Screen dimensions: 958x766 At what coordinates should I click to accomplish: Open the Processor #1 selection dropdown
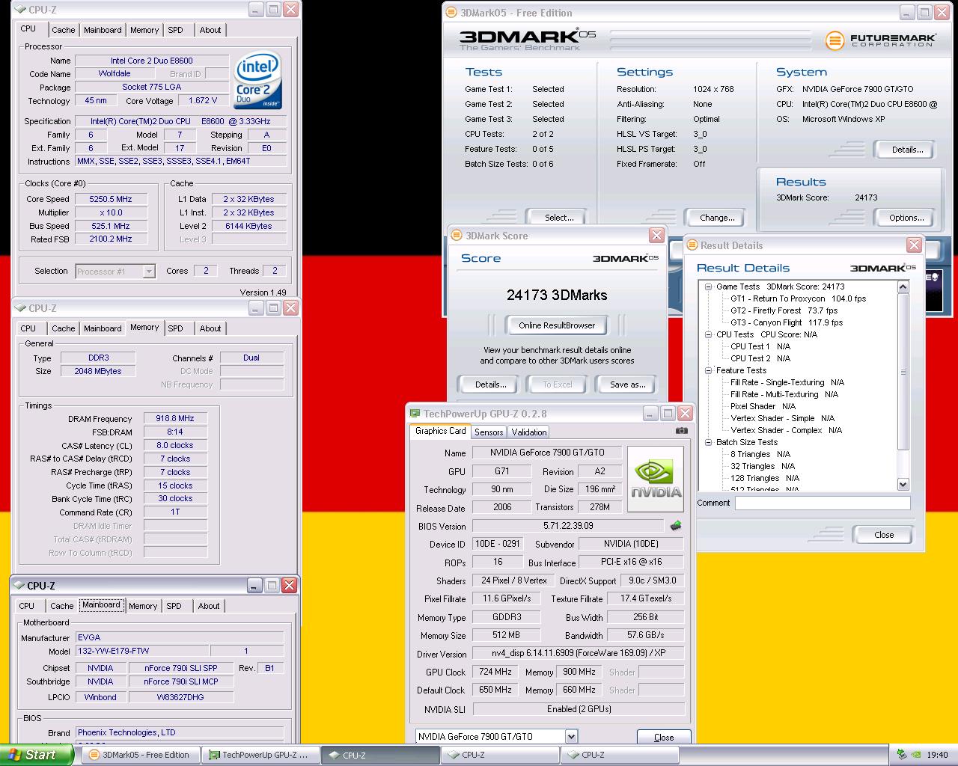[149, 271]
